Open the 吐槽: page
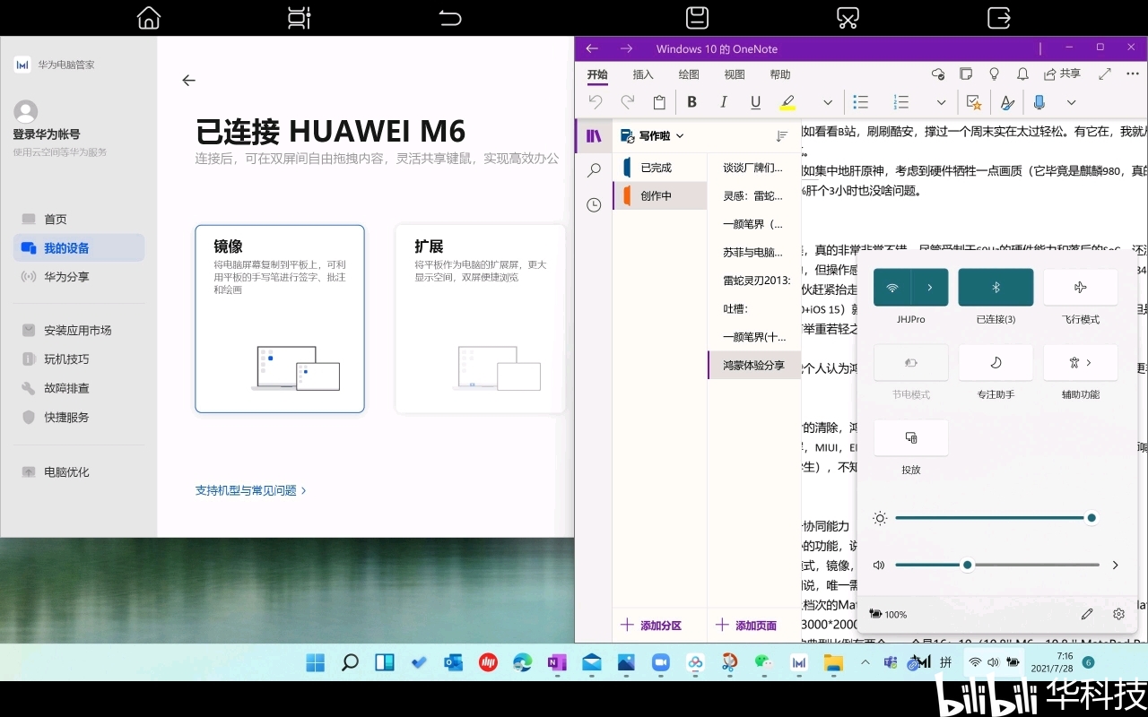The height and width of the screenshot is (717, 1148). pos(754,308)
